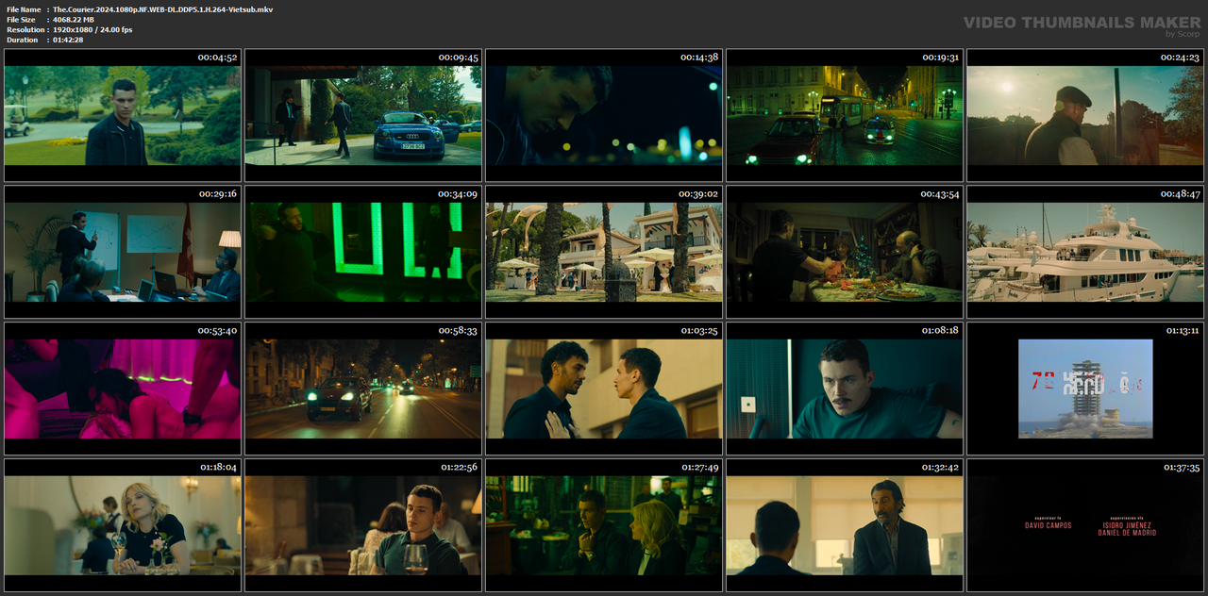
Task: Select the frame stamped 01:08:18
Action: tap(845, 389)
